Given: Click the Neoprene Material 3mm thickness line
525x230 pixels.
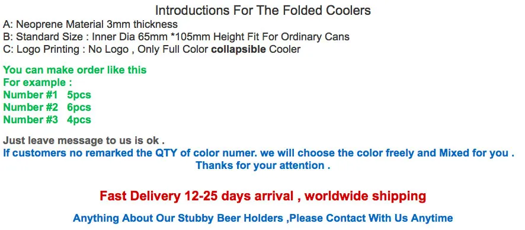Looking at the screenshot, I should tap(91, 24).
